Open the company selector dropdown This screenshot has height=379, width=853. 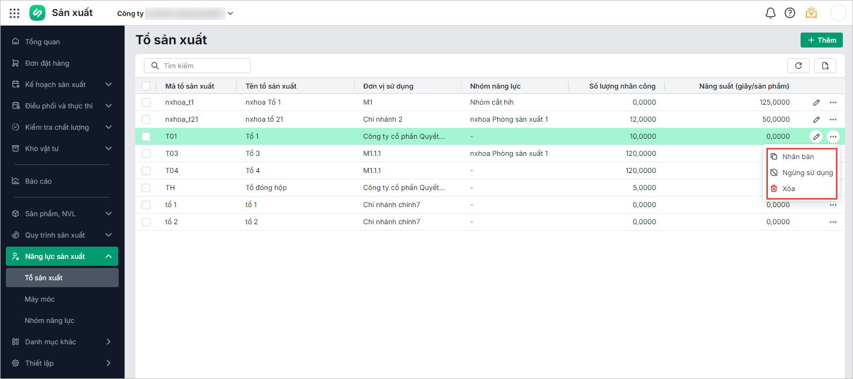click(230, 13)
